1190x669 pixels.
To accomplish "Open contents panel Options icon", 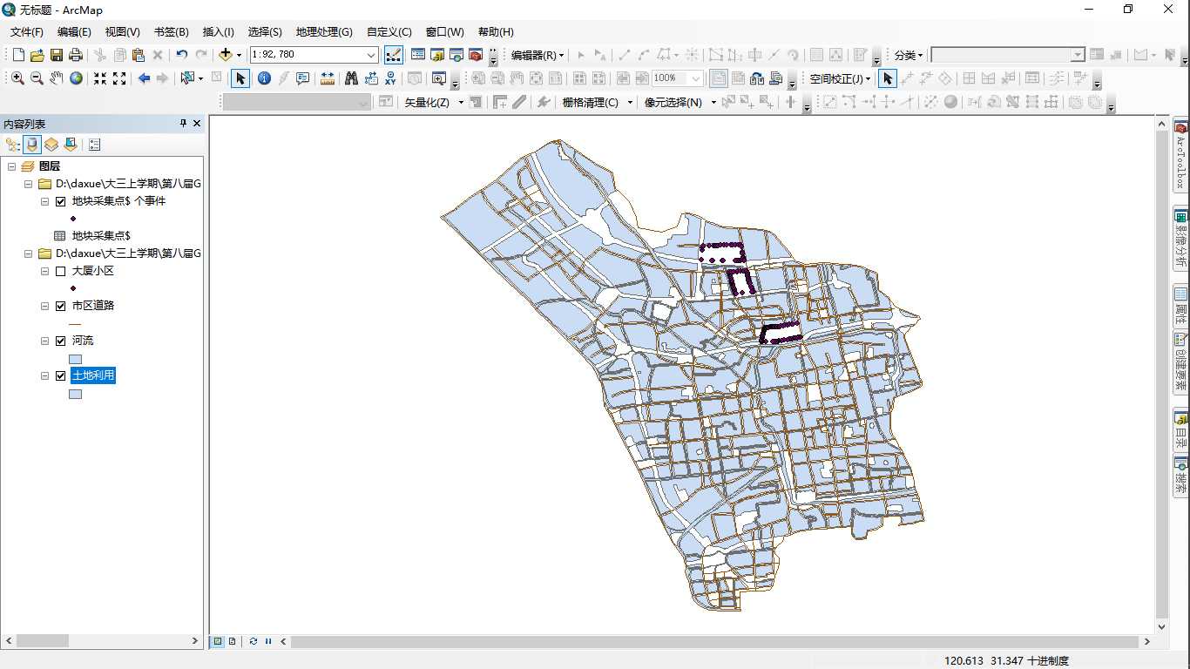I will coord(94,145).
